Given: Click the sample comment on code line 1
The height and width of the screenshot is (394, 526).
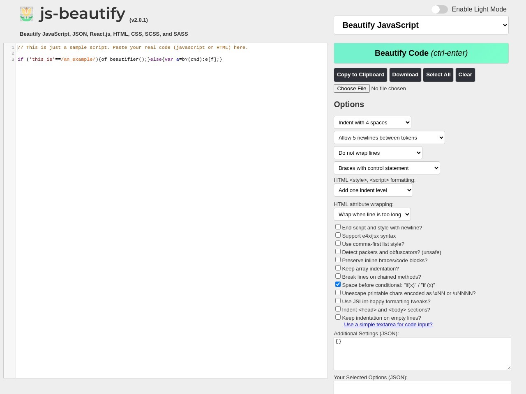Looking at the screenshot, I should (133, 47).
